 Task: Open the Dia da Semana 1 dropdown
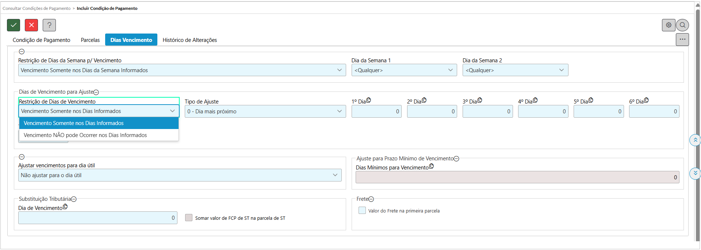coord(404,70)
